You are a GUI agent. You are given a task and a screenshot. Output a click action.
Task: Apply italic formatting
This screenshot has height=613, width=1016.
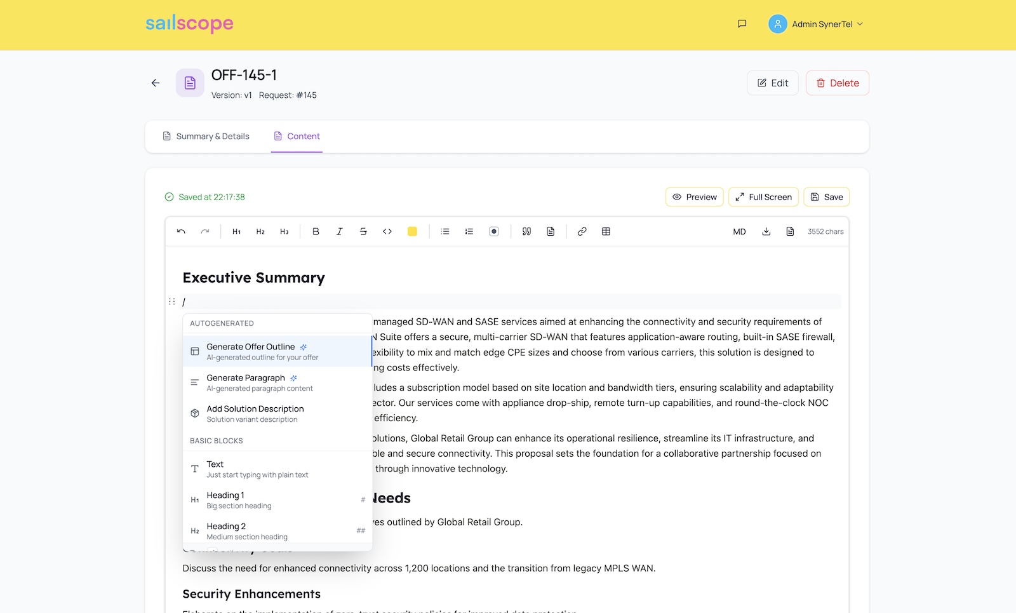click(339, 232)
